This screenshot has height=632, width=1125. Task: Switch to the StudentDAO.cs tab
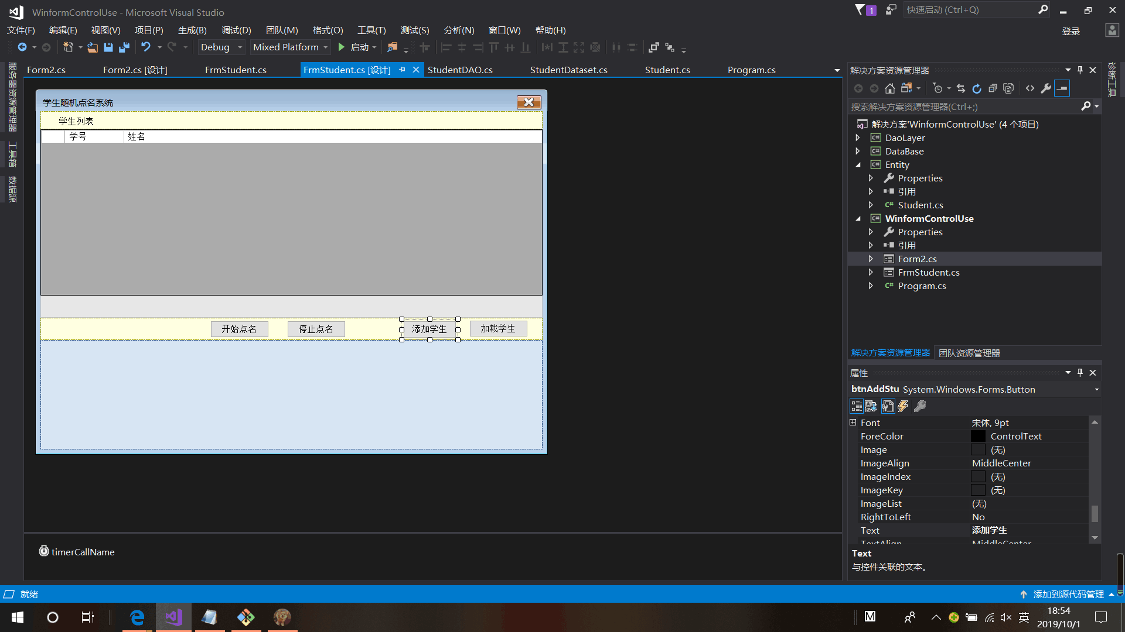460,70
